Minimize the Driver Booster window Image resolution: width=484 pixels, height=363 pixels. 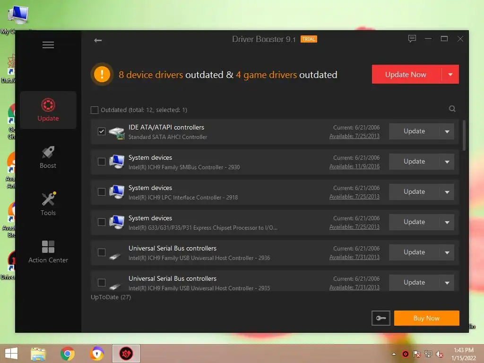click(428, 39)
